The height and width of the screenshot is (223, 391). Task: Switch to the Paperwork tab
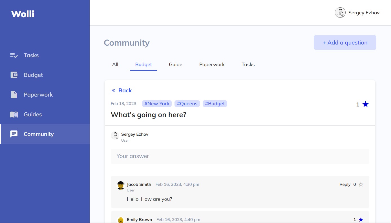pos(212,64)
